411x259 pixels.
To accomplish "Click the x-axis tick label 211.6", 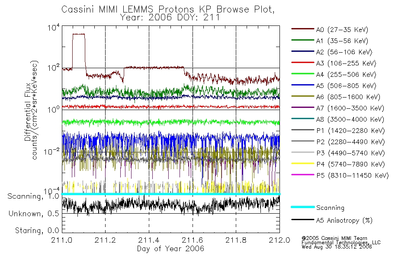I will point(193,240).
